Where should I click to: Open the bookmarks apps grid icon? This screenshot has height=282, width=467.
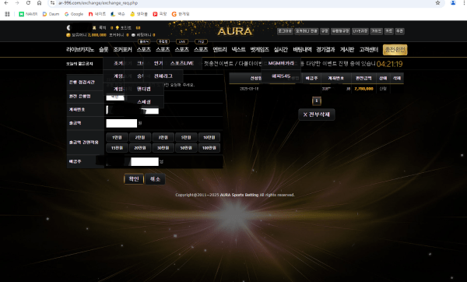pos(8,14)
